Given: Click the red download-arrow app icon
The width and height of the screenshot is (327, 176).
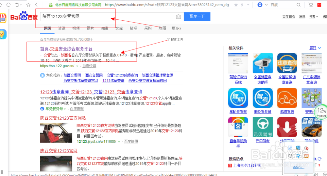Looking at the screenshot, I should [287, 127].
